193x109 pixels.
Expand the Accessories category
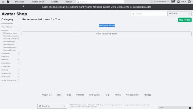click(x=19, y=73)
